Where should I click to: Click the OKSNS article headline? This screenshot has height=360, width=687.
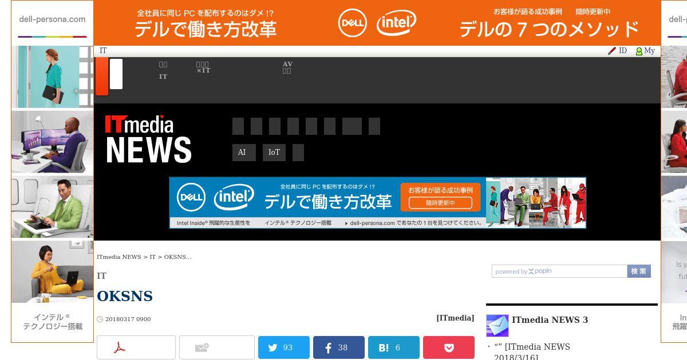pyautogui.click(x=125, y=296)
